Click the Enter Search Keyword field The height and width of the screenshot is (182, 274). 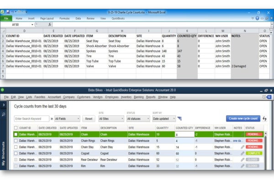coord(32,119)
